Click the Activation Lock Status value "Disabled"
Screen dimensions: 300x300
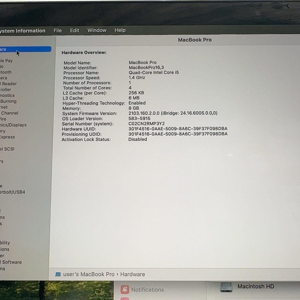(138, 139)
